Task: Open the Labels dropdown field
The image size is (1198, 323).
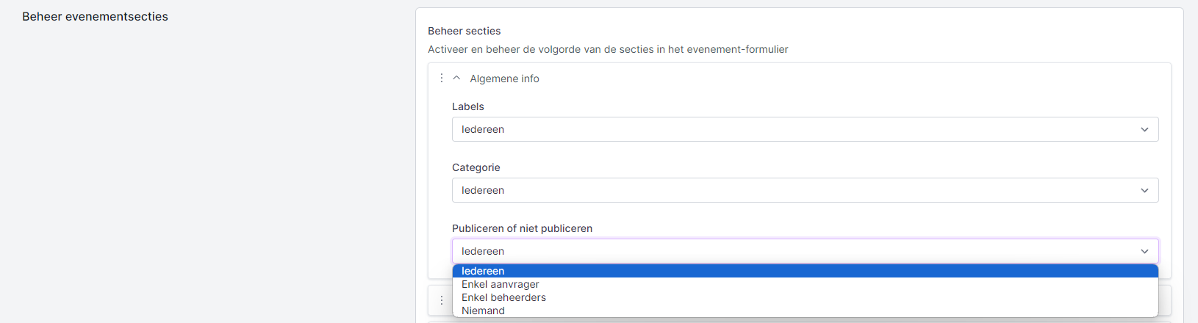Action: point(794,129)
